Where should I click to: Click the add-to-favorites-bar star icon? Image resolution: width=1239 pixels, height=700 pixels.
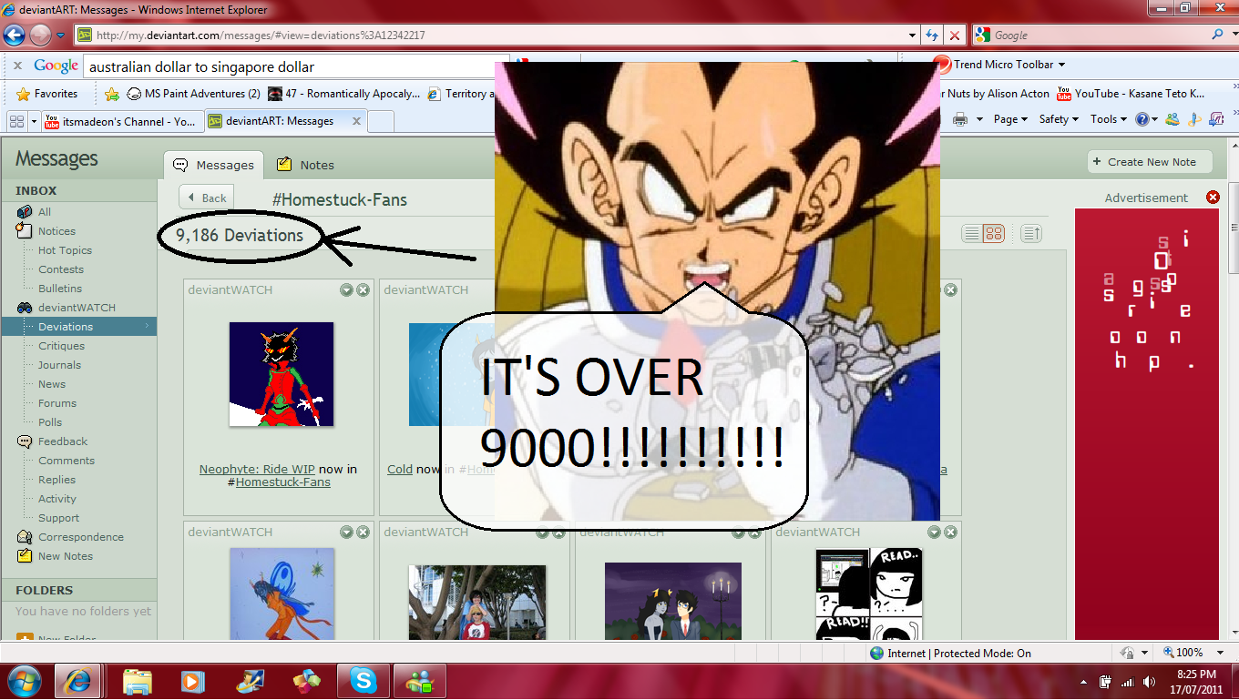click(111, 94)
